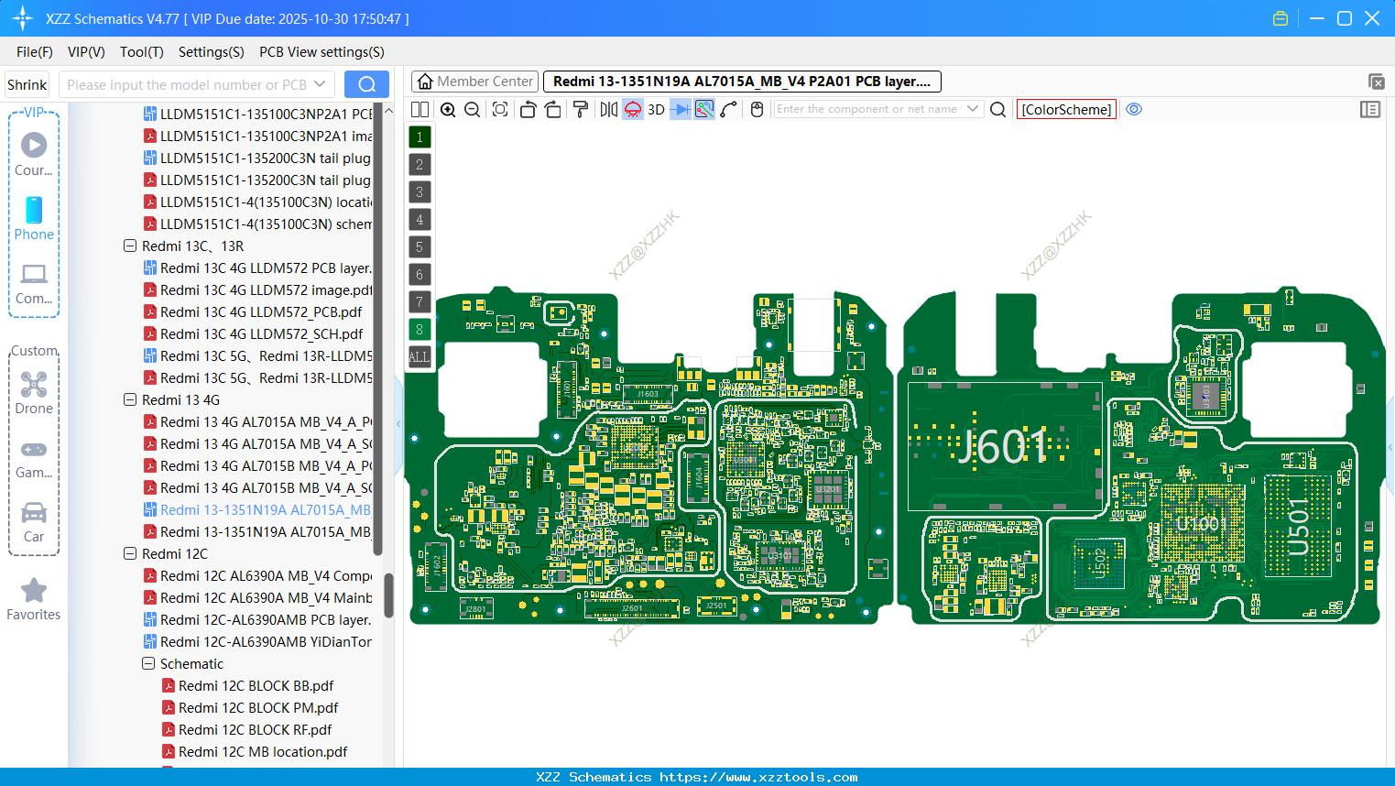Collapse the Redmi 13 4G tree node

coord(130,400)
